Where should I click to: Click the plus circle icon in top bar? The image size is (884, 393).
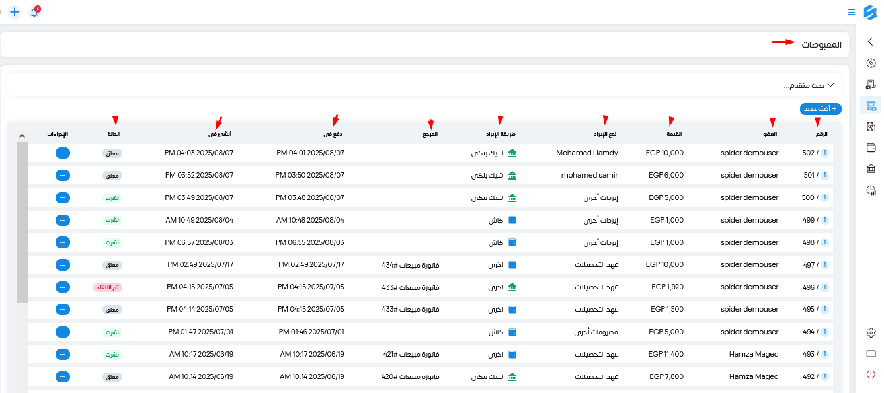[x=14, y=12]
